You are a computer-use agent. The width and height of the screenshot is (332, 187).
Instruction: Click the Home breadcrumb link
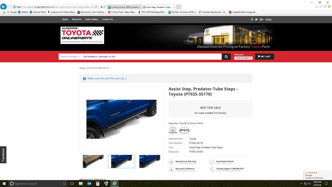82,68
